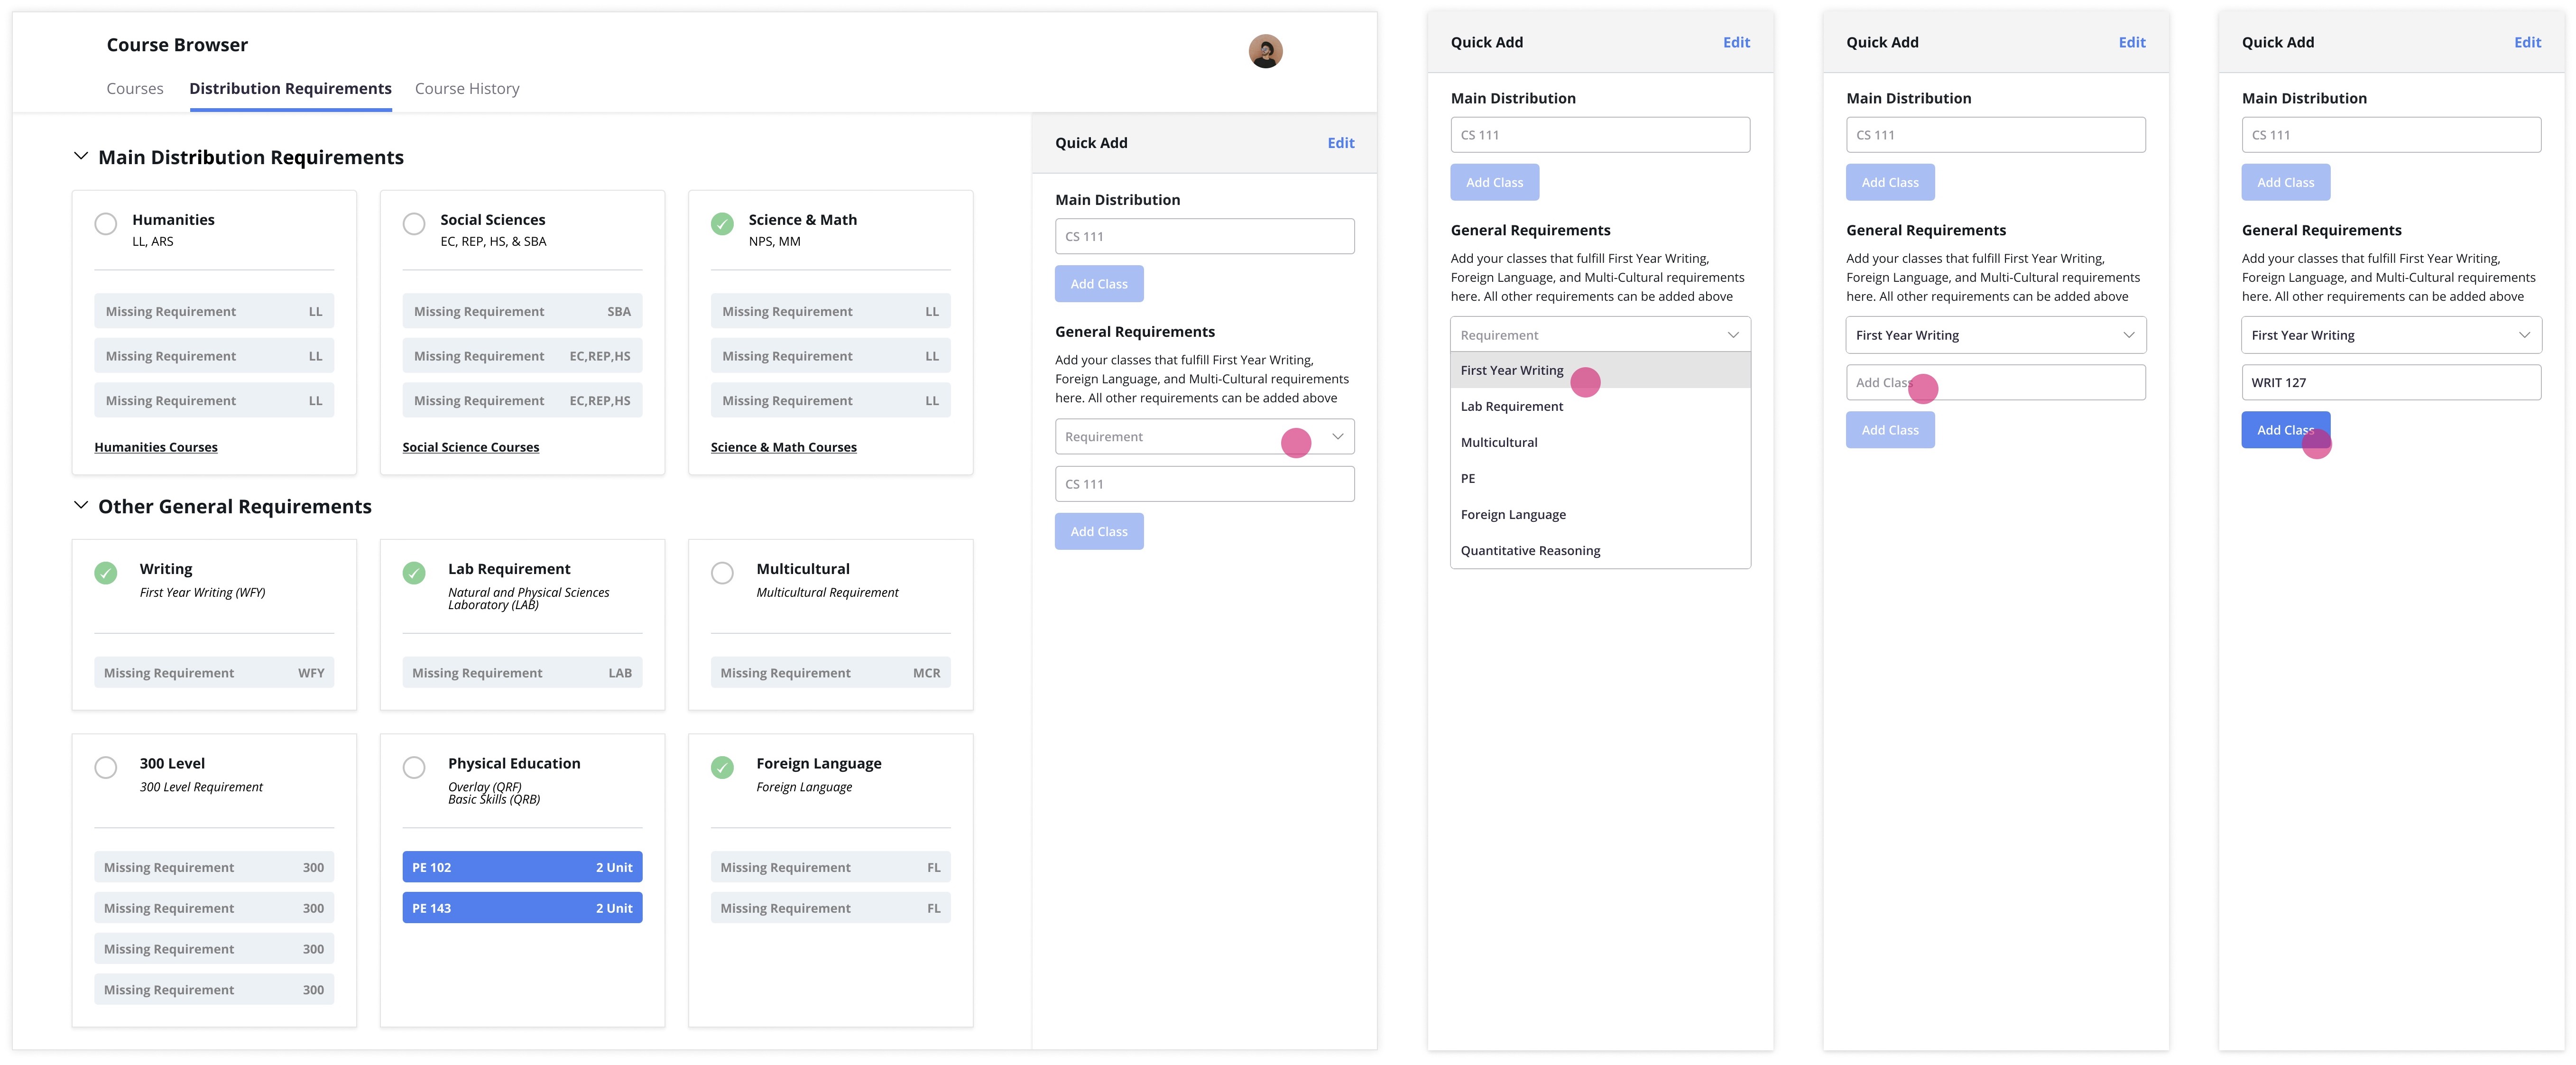Select the Distribution Requirements tab

point(290,89)
